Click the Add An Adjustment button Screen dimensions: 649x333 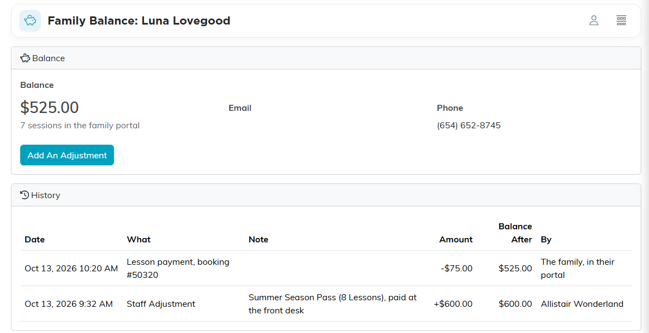(x=67, y=155)
